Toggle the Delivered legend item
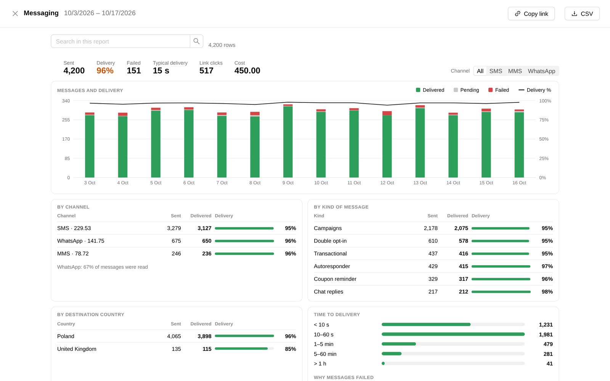 [x=430, y=90]
